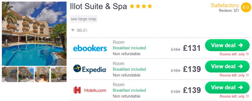Select the third small hotel thumbnail
This screenshot has width=252, height=101.
(42, 74)
